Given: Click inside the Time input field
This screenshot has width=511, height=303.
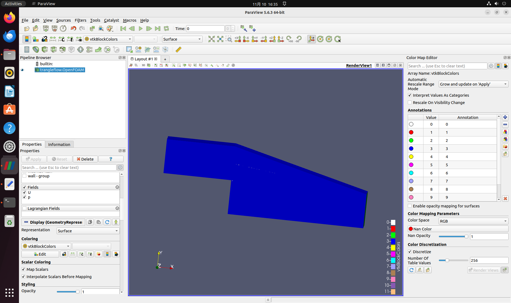Looking at the screenshot, I should (x=205, y=28).
